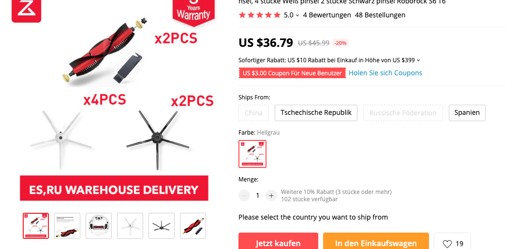Expand the 5.0 rating dropdown arrow
The image size is (518, 249).
(x=297, y=15)
